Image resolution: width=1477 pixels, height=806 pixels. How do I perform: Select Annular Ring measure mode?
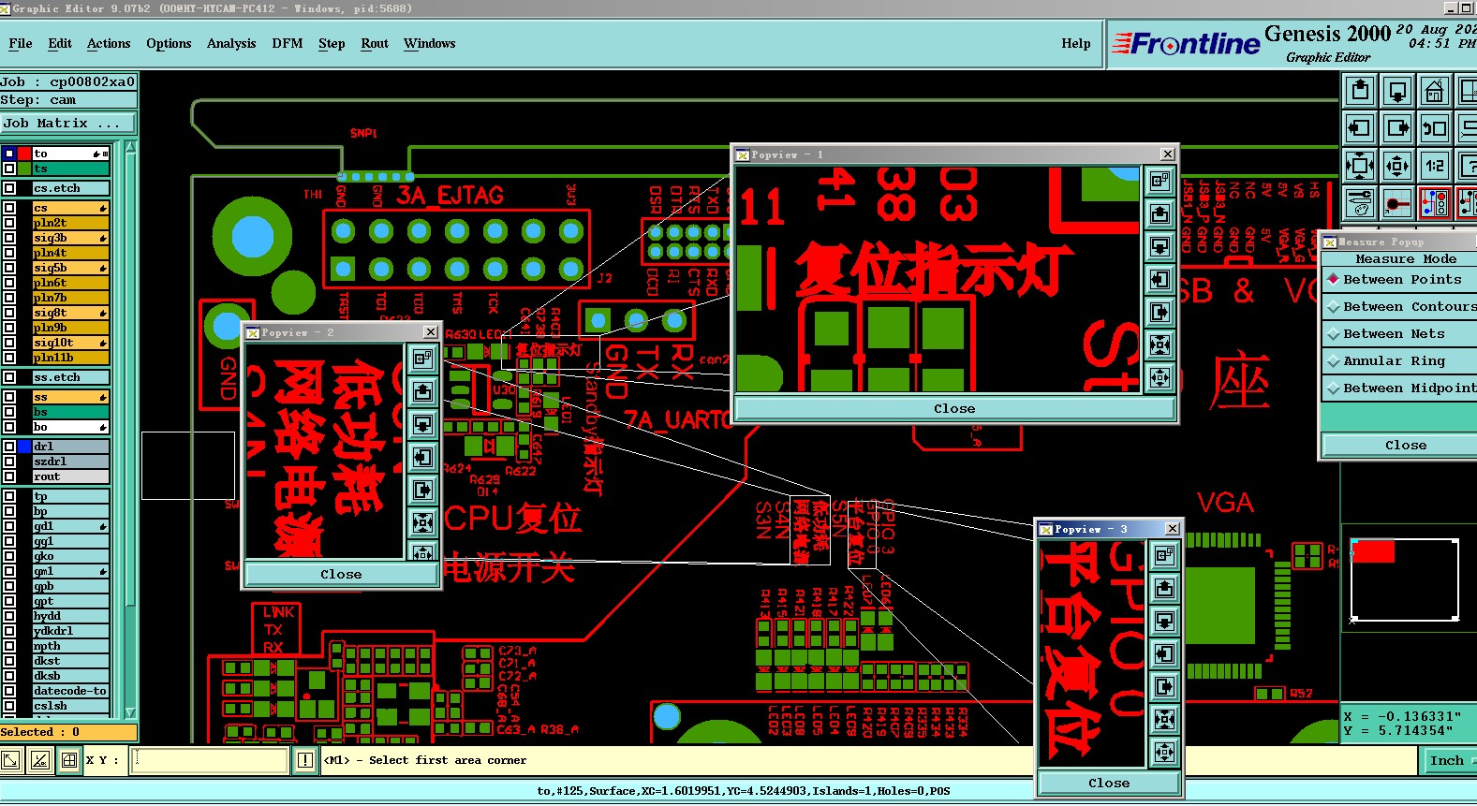pyautogui.click(x=1401, y=360)
